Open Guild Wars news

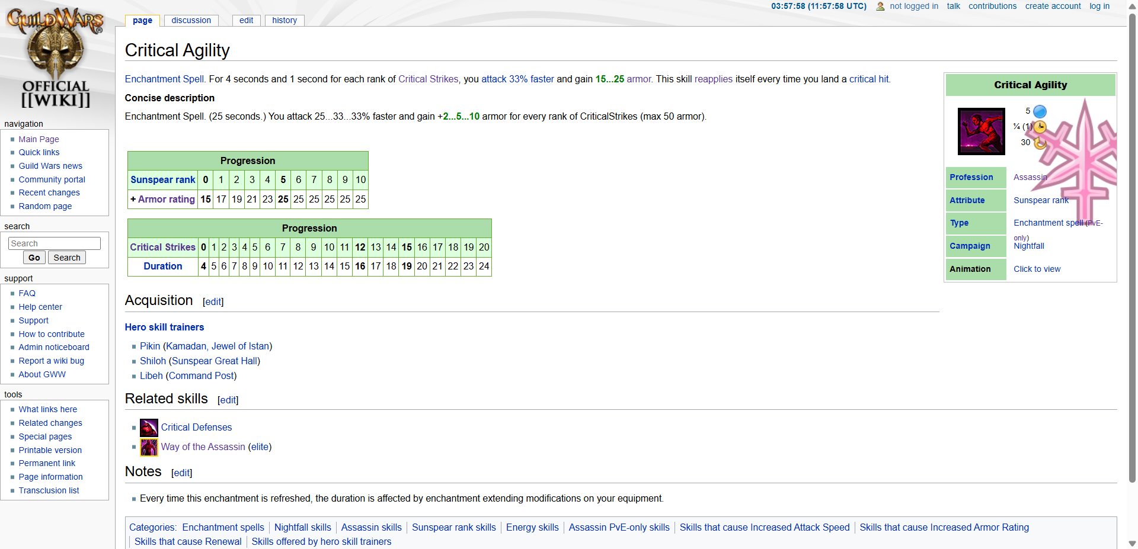50,166
